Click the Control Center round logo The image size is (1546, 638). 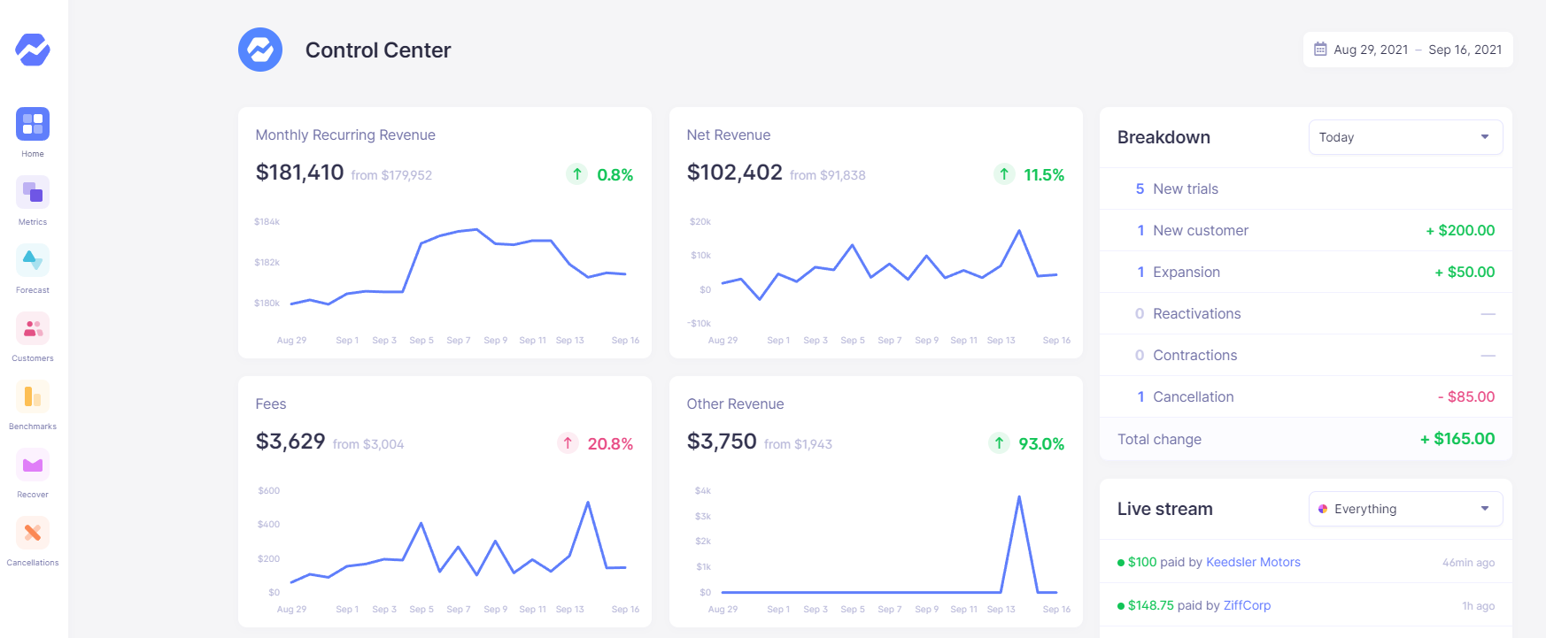point(260,50)
